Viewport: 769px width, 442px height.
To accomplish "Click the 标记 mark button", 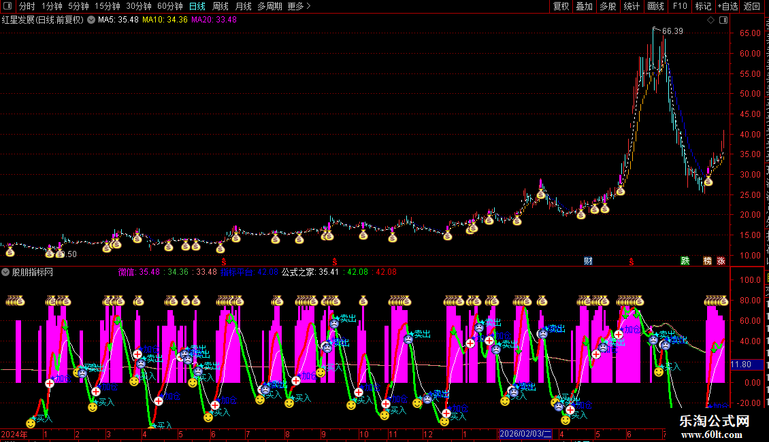I will coord(703,6).
